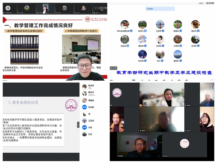The height and width of the screenshot is (163, 217).
Task: Select the top-strip tile showing the woman's webcam
Action: [x=46, y=9]
